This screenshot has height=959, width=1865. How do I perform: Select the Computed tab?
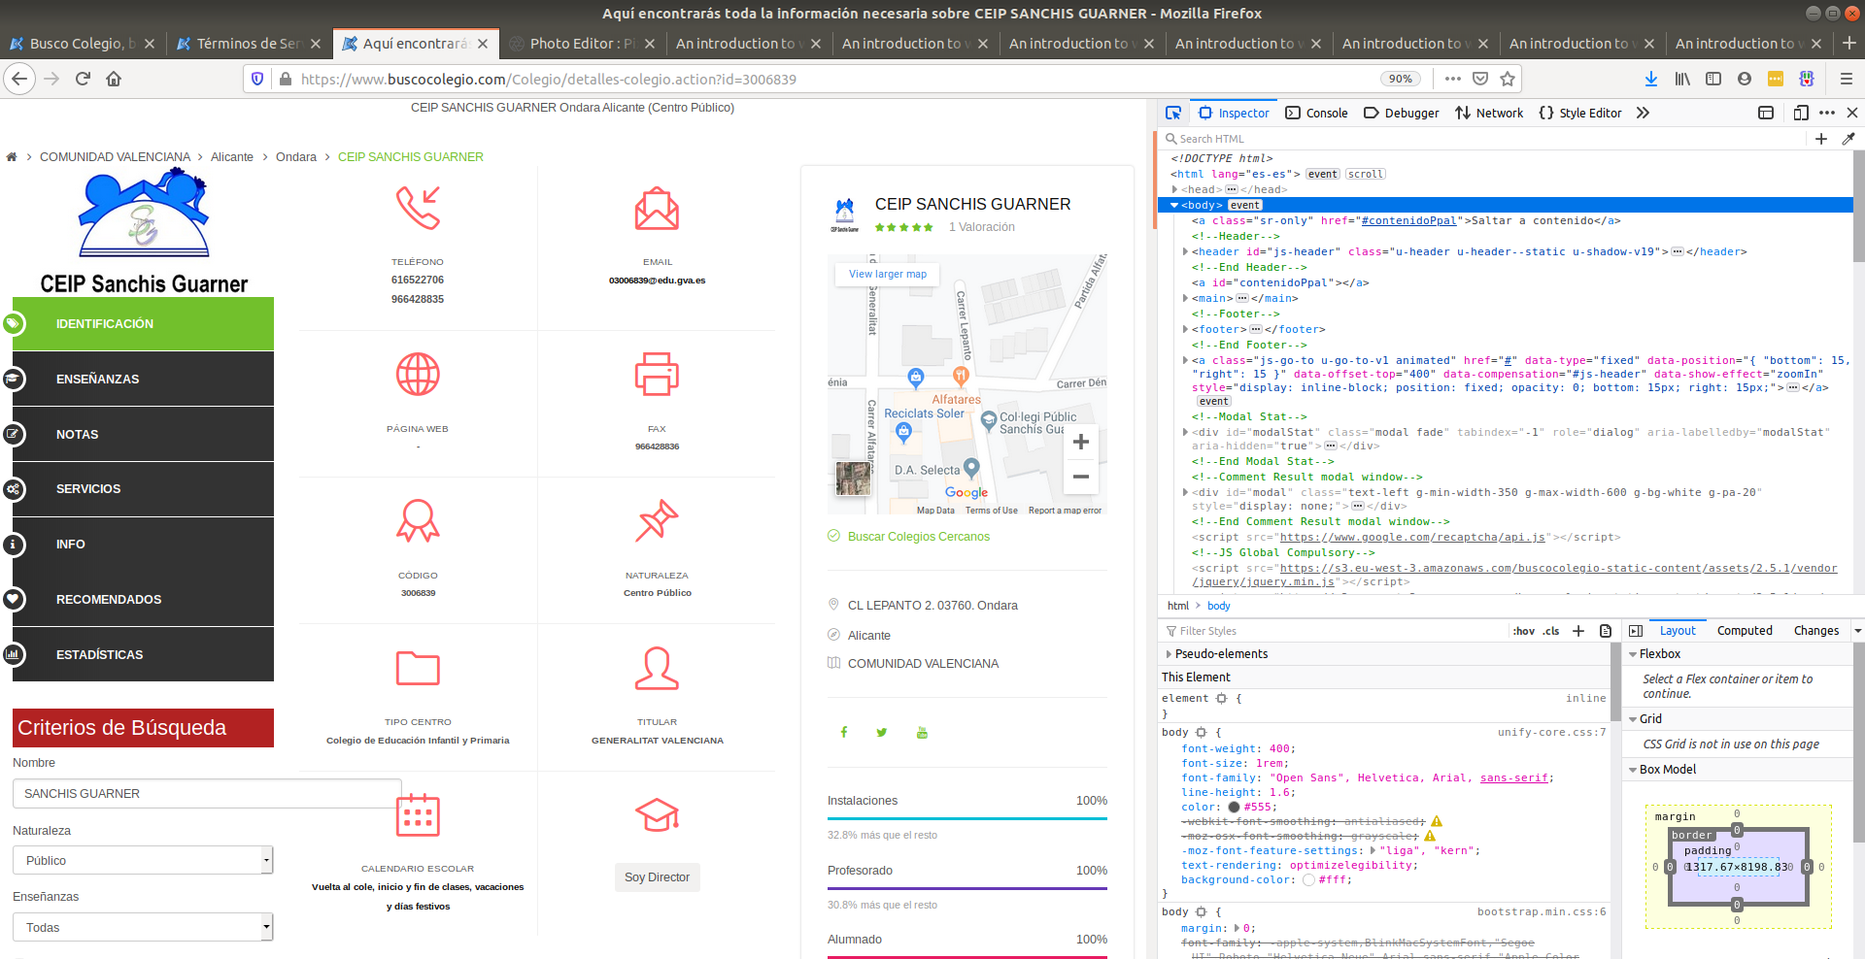tap(1744, 631)
